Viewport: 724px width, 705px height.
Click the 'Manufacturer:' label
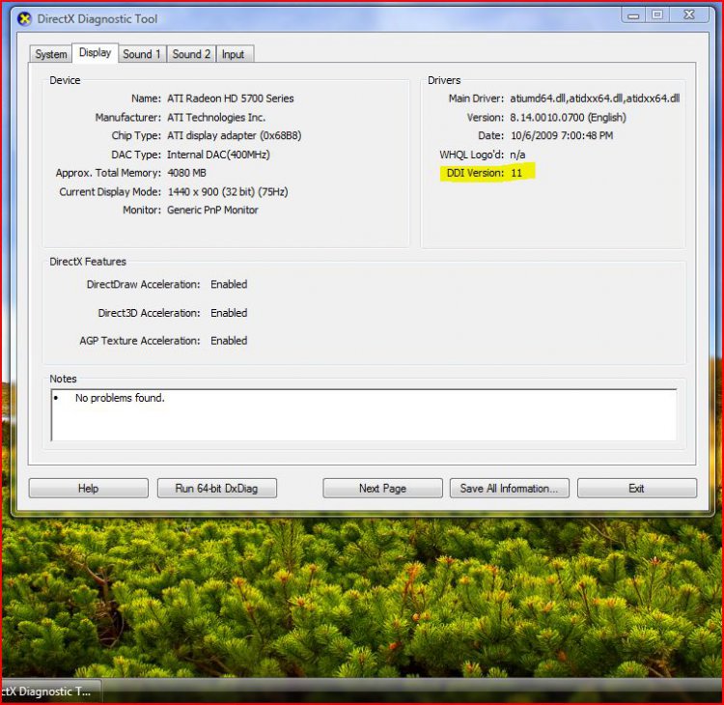[127, 118]
